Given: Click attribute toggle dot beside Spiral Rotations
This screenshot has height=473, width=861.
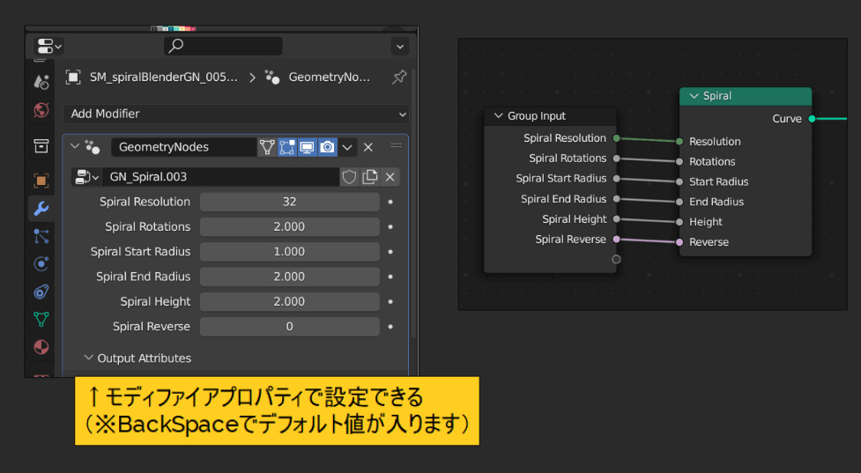Looking at the screenshot, I should click(390, 226).
